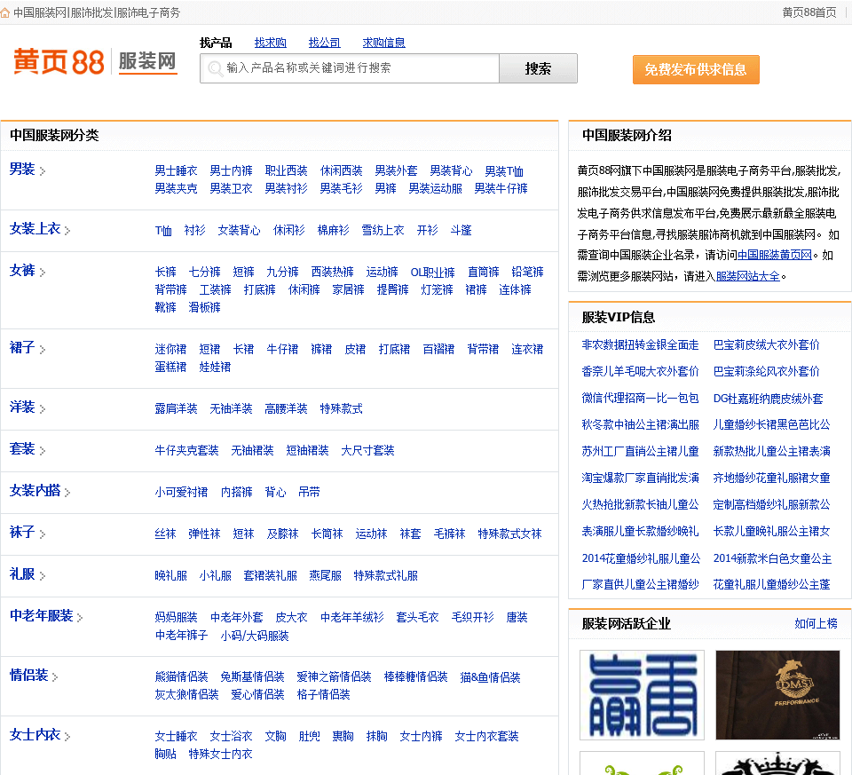The height and width of the screenshot is (775, 852).
Task: Expand the 男装 category arrow
Action: [x=43, y=171]
